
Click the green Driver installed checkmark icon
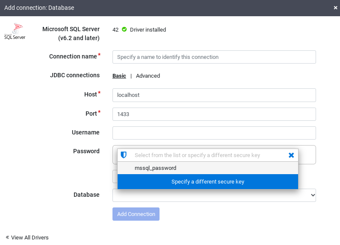coord(124,29)
